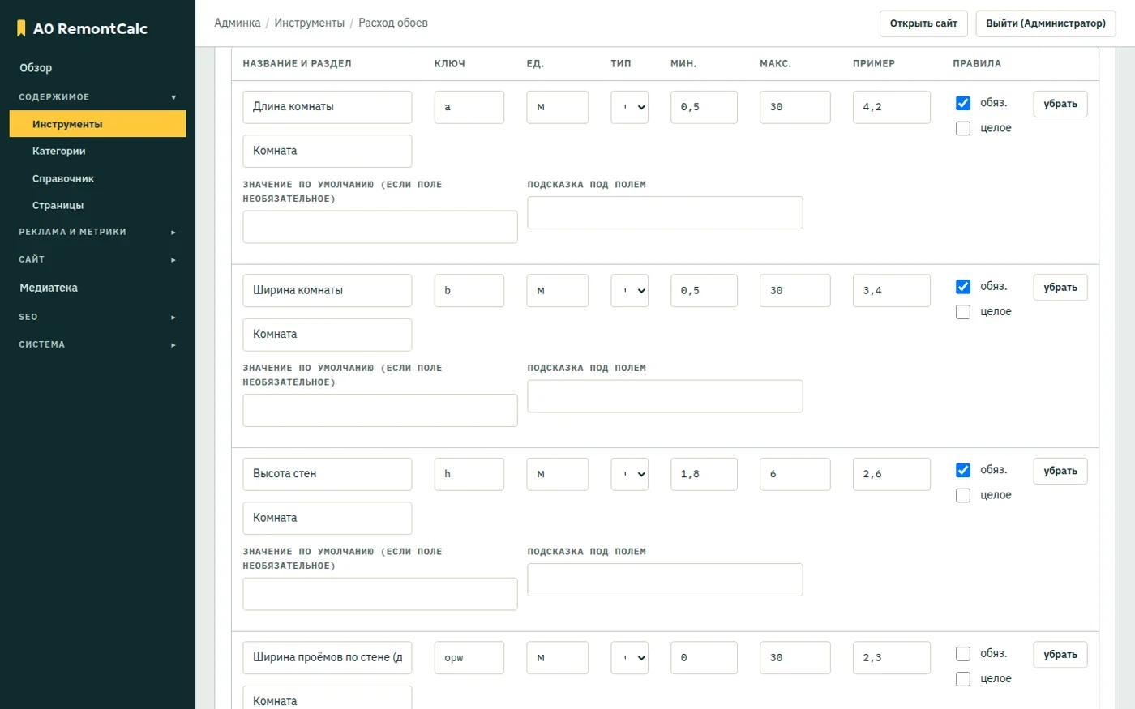
Task: Check 'целое' in the Ширина проёмов row
Action: coord(963,679)
